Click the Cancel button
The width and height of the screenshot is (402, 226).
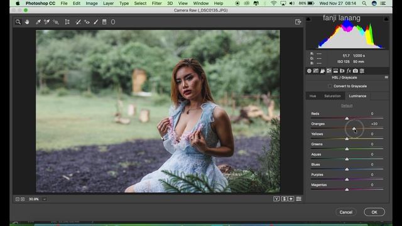coord(346,212)
